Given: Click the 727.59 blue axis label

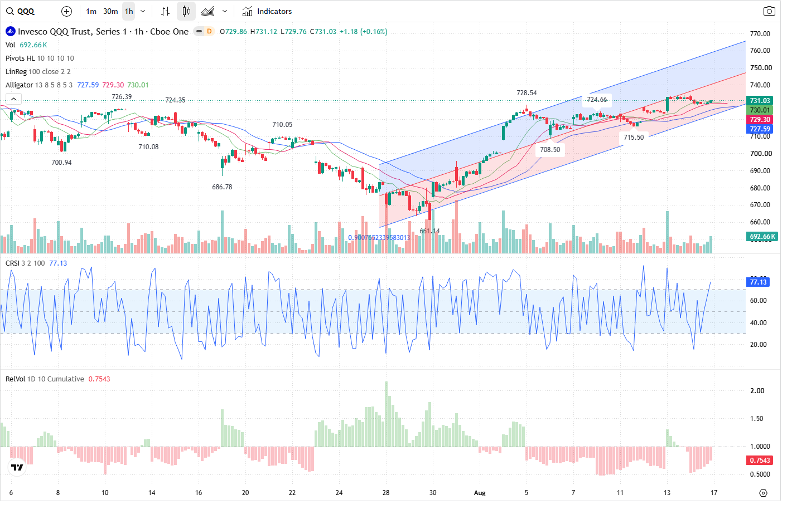Looking at the screenshot, I should (x=760, y=129).
